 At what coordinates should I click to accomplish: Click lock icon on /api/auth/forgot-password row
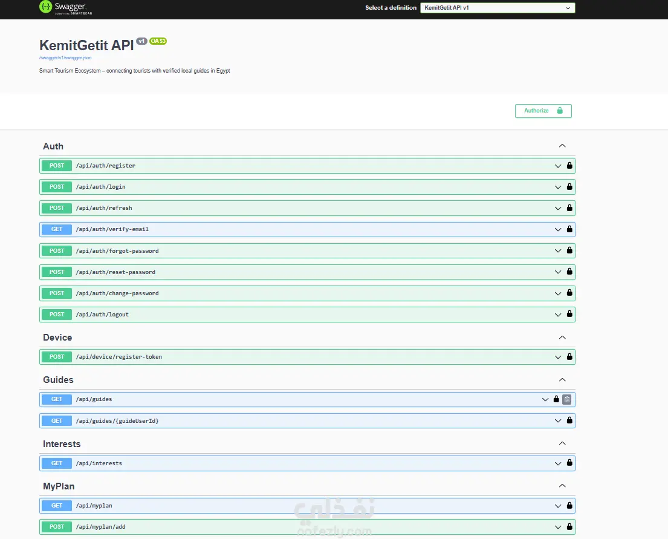point(569,250)
